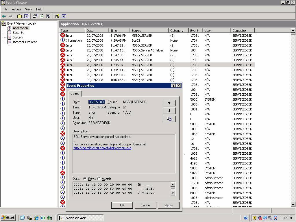Screen dimensions: 296x222
Task: Click the last toolbar icon, the right-arrow pane toggle
Action: click(64, 16)
